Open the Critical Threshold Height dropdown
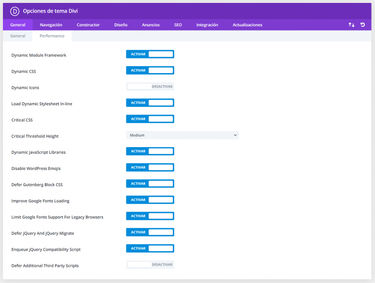 click(x=183, y=135)
